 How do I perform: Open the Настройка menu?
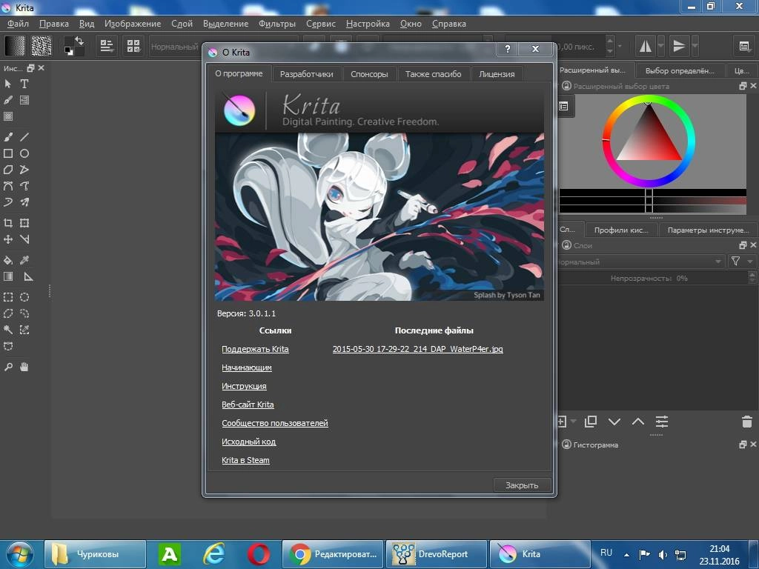[368, 23]
